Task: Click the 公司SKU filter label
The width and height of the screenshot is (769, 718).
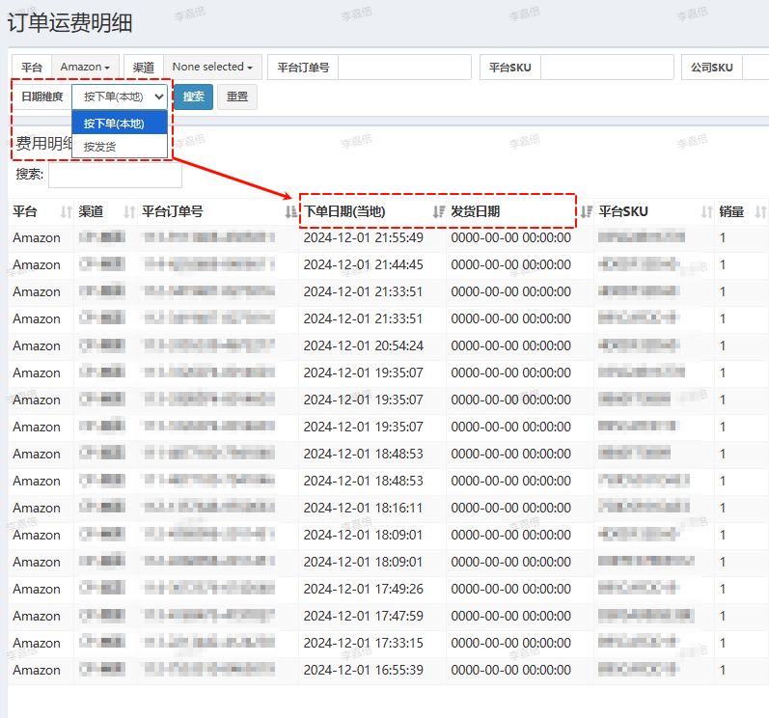Action: pos(712,68)
